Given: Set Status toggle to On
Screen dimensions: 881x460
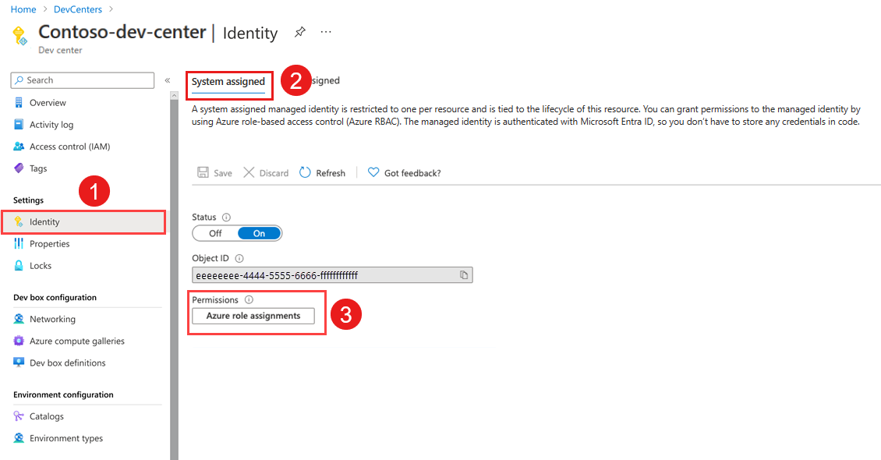Looking at the screenshot, I should tap(259, 233).
